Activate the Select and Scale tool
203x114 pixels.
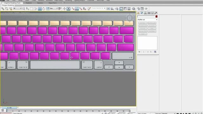(48, 9)
